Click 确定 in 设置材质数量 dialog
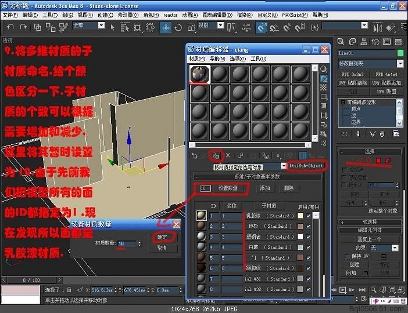The height and width of the screenshot is (313, 408). tap(162, 237)
